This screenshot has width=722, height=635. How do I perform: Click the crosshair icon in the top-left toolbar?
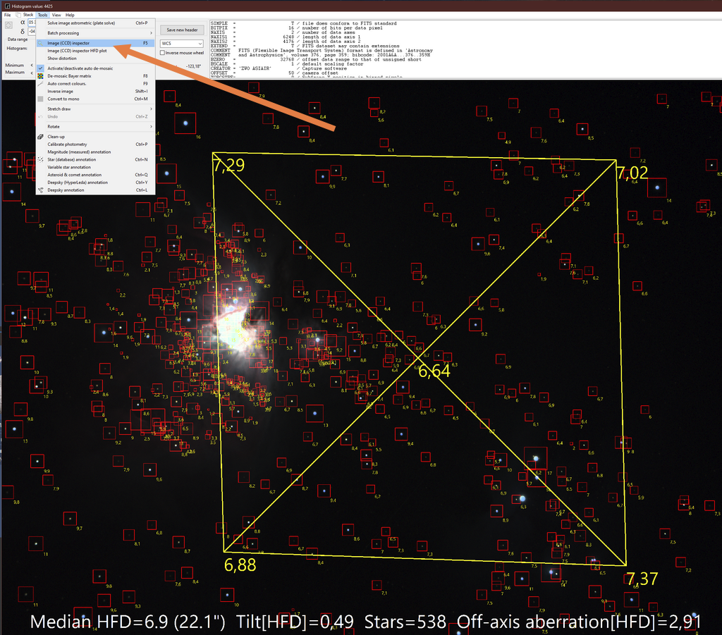[x=8, y=25]
